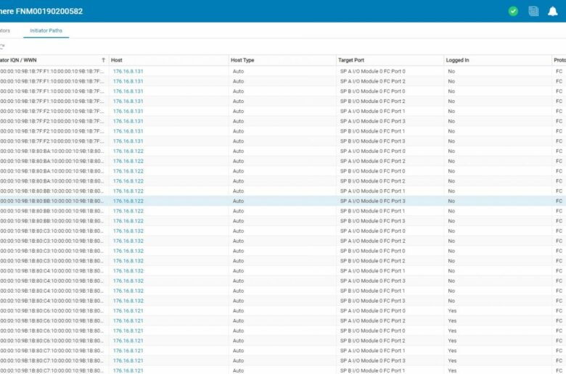Select 'SP B I/O Module 0 FC Port 0' for host 176.16.8.132
This screenshot has width=566, height=374.
(x=372, y=251)
